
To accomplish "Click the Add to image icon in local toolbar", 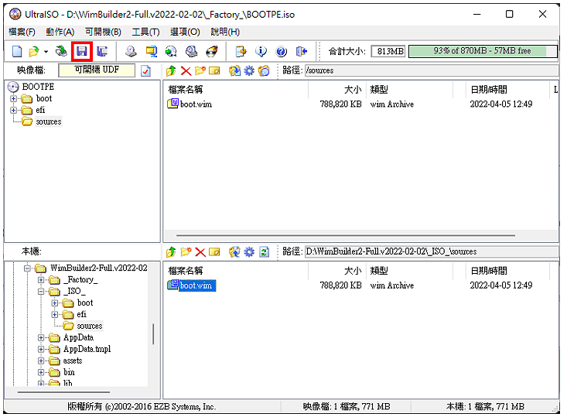I will [x=234, y=251].
